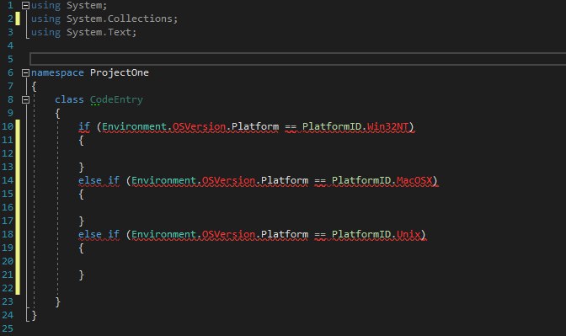Screen dimensions: 566x336
Task: Click the 'ProjectOne' namespace name
Action: (119, 72)
